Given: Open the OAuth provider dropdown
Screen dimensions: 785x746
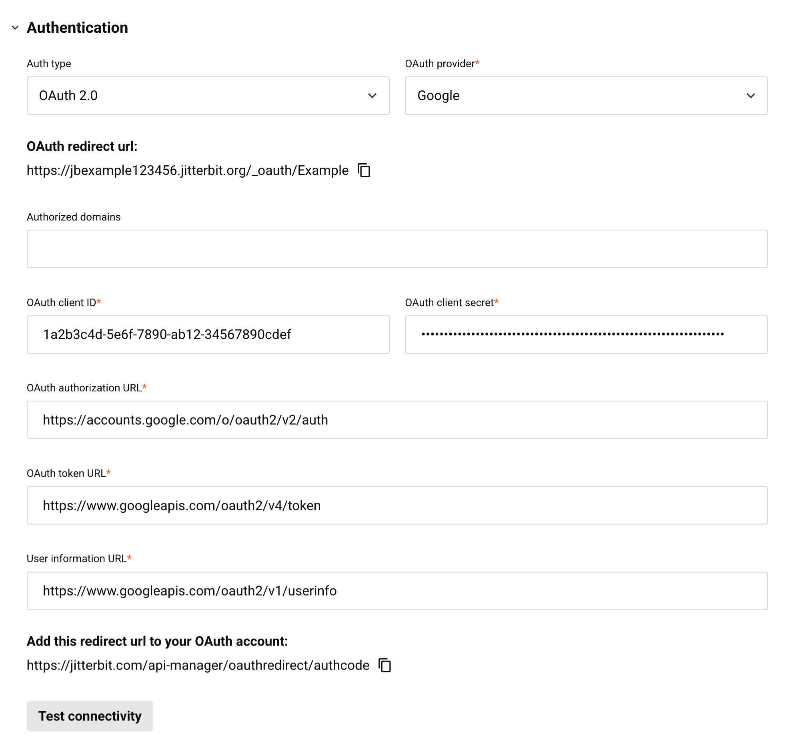Looking at the screenshot, I should point(586,96).
